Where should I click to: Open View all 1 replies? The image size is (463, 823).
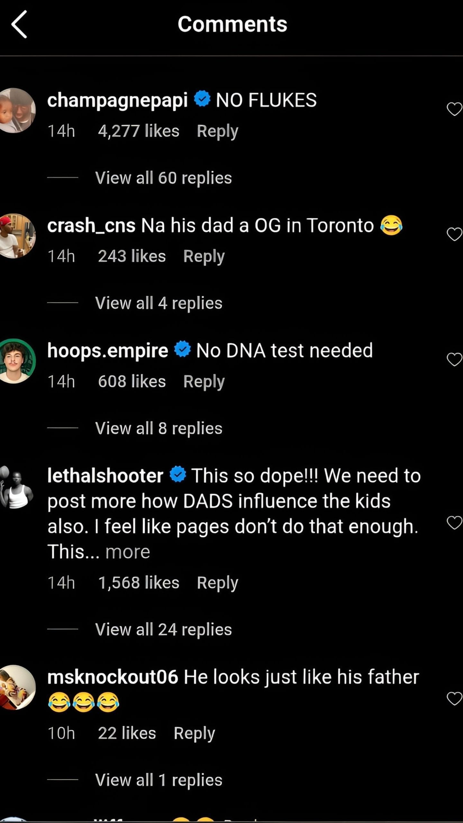pyautogui.click(x=159, y=780)
